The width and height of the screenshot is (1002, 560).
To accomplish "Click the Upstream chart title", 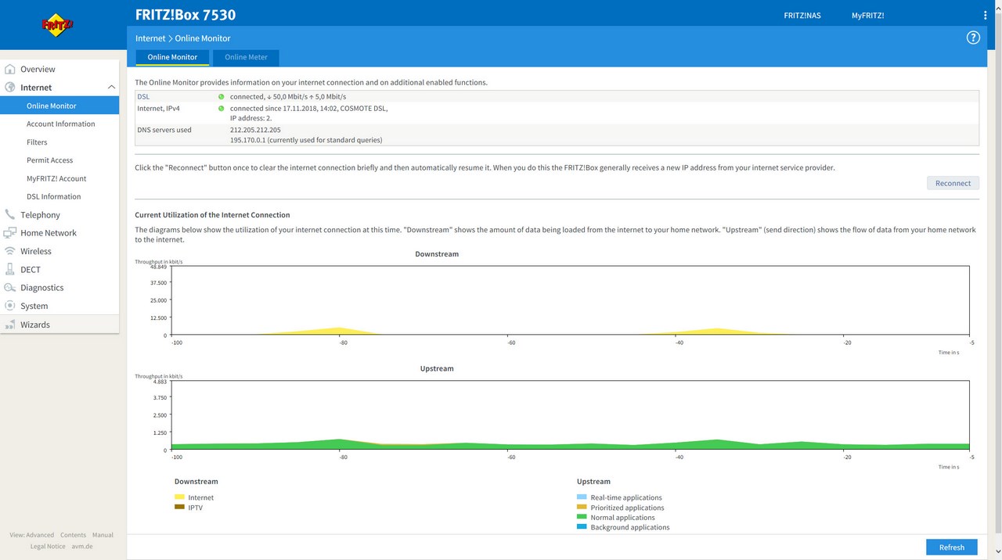I will point(437,368).
